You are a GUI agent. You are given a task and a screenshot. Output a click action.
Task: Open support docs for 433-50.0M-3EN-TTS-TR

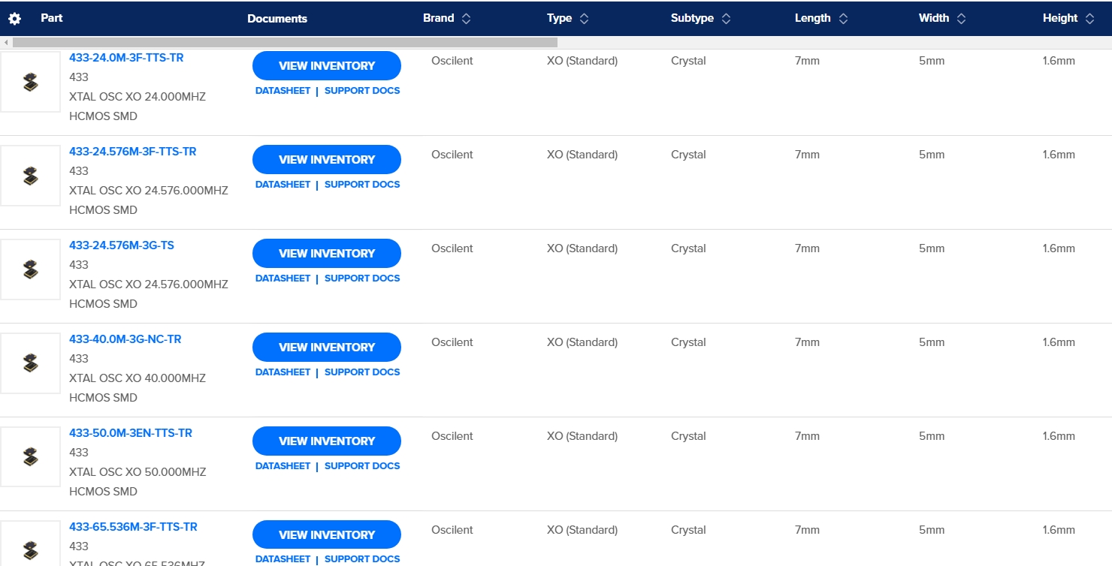[x=362, y=466]
